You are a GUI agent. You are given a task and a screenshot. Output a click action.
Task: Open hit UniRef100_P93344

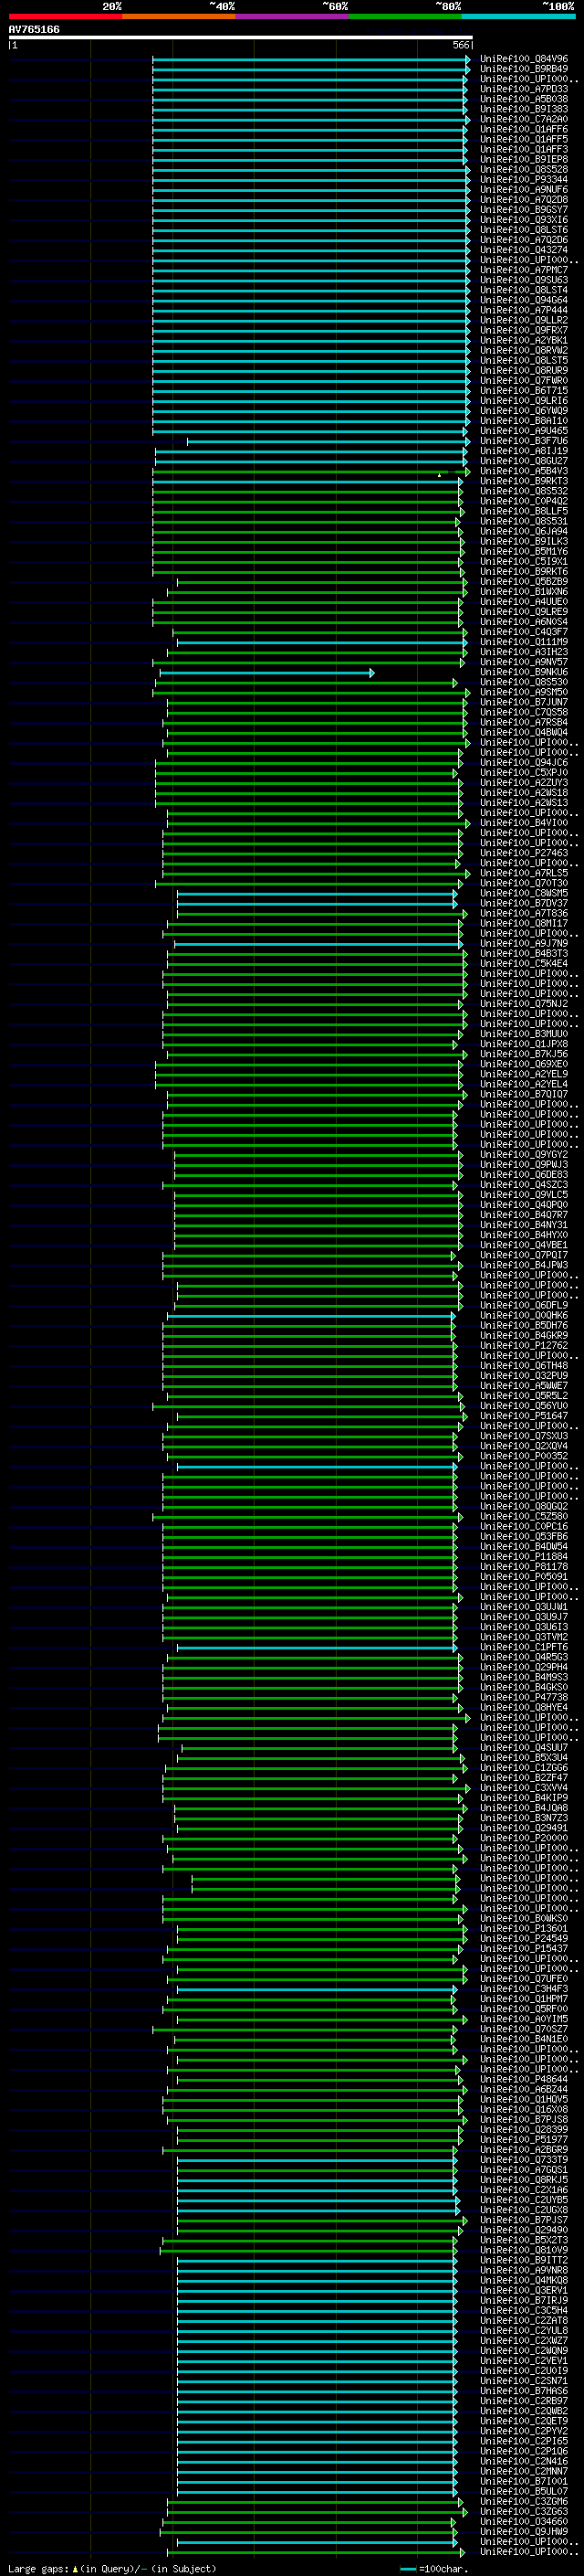[x=524, y=180]
